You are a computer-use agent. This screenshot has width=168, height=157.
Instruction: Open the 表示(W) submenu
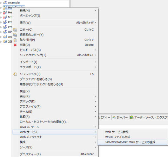55,23
